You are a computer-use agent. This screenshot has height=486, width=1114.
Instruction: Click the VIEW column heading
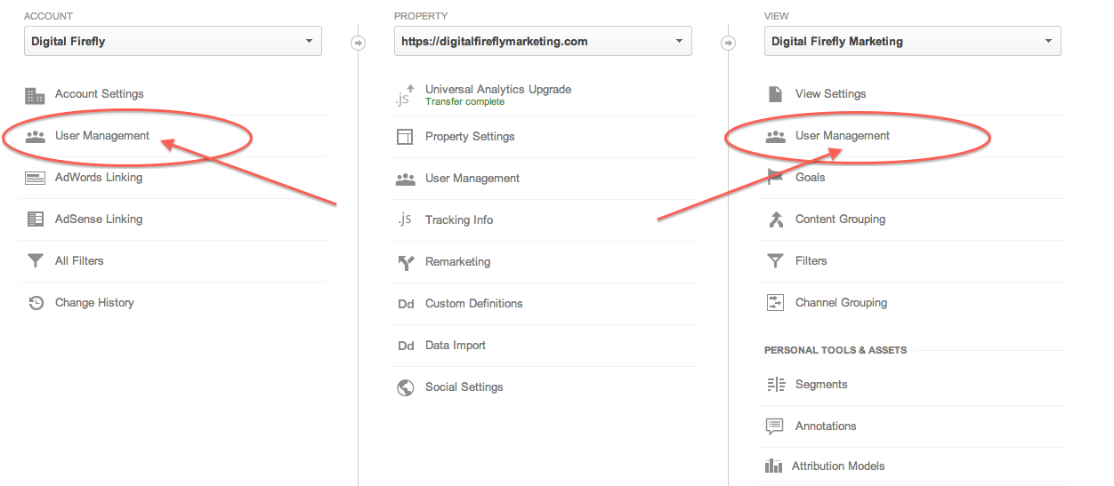(777, 16)
